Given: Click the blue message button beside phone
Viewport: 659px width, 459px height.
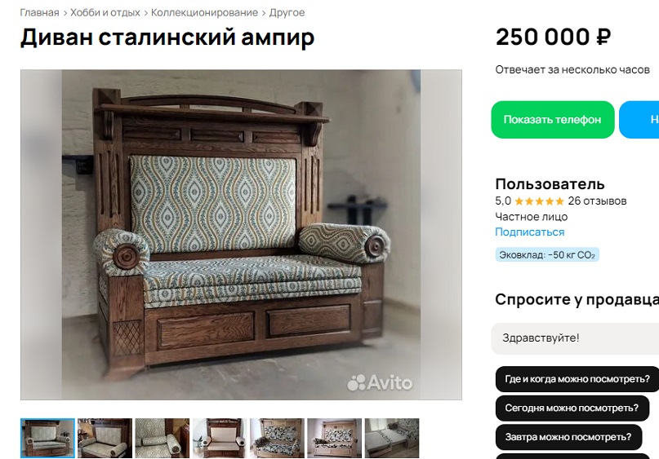Looking at the screenshot, I should pos(639,120).
